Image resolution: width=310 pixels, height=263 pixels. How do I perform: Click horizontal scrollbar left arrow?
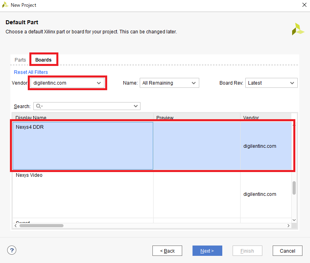(x=15, y=226)
